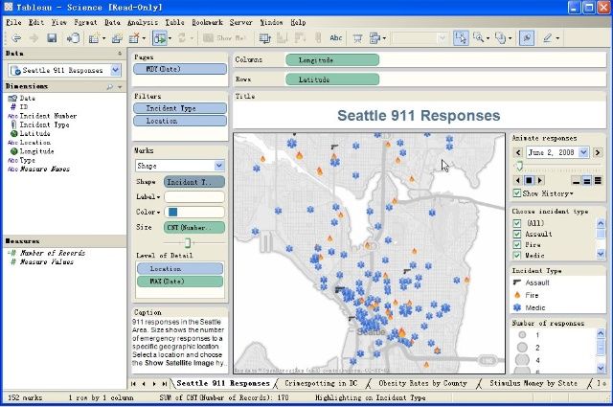Click the Show/Hide Cards icon

tap(375, 38)
